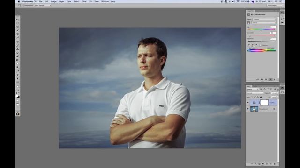Select the Horizontal Type tool

click(x=18, y=75)
